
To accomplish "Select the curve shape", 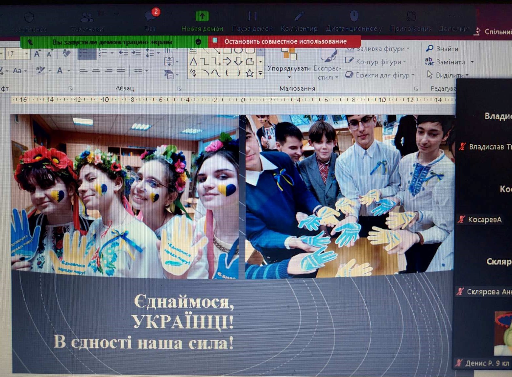I will (x=216, y=73).
